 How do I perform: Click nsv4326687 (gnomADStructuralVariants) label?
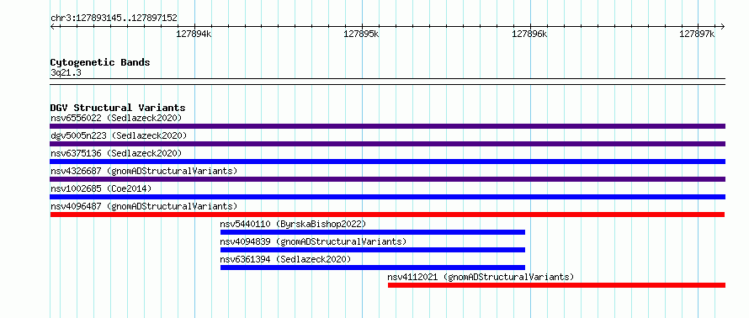144,171
